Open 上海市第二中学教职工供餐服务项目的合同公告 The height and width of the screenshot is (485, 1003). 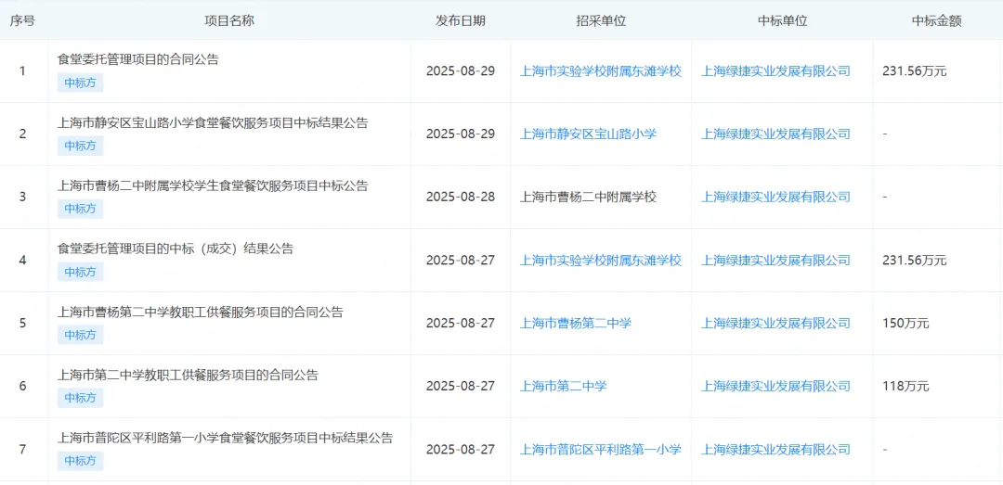188,375
